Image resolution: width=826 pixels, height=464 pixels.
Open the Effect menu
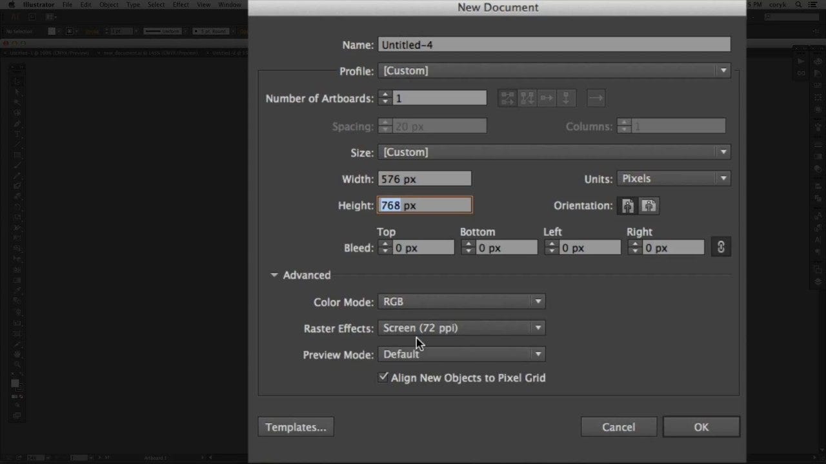pos(181,5)
